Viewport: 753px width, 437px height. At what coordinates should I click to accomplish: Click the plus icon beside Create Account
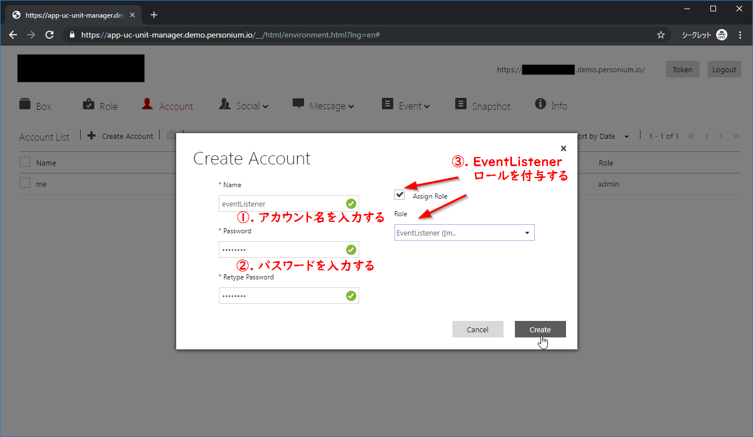point(91,135)
